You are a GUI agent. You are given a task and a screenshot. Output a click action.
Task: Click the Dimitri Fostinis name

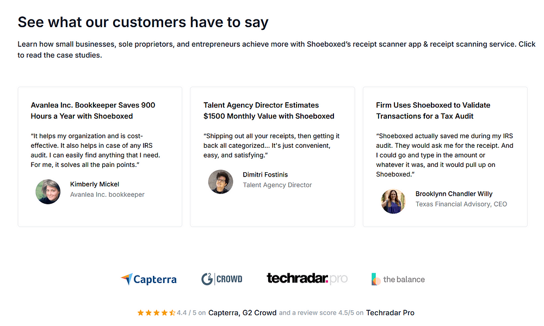pyautogui.click(x=265, y=174)
